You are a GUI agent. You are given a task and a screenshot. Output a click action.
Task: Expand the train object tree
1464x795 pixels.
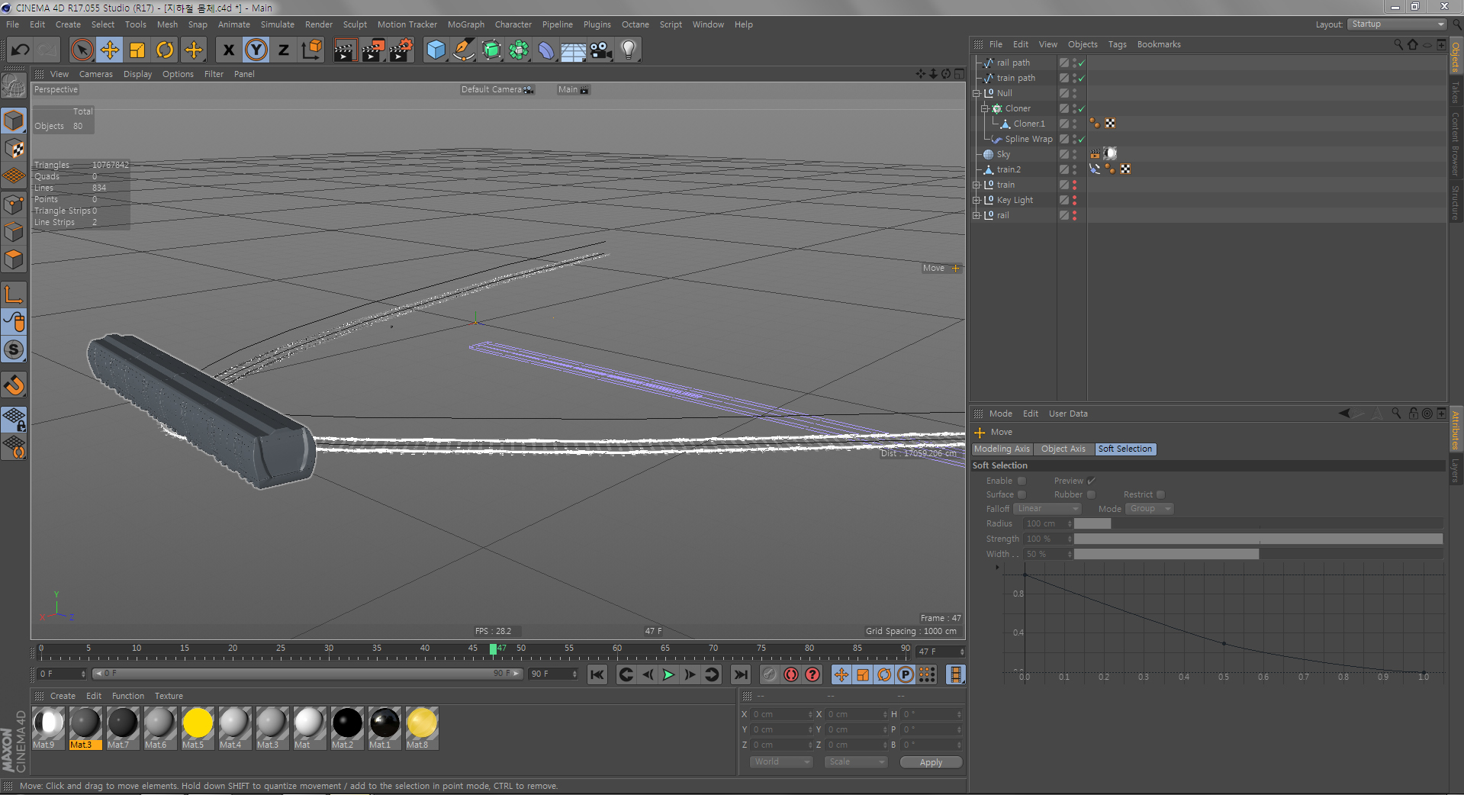tap(977, 185)
